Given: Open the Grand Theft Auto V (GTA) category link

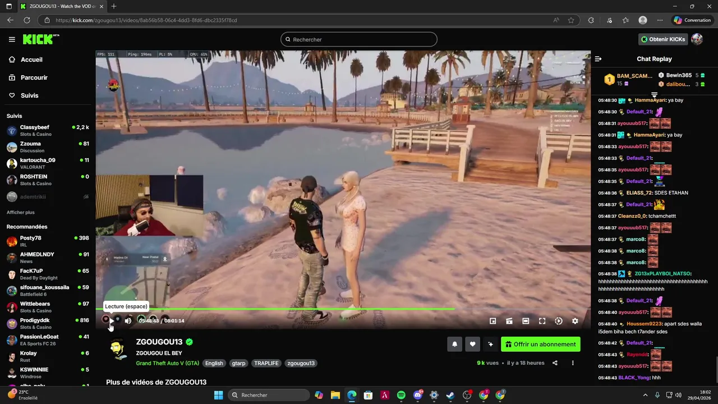Looking at the screenshot, I should [167, 363].
